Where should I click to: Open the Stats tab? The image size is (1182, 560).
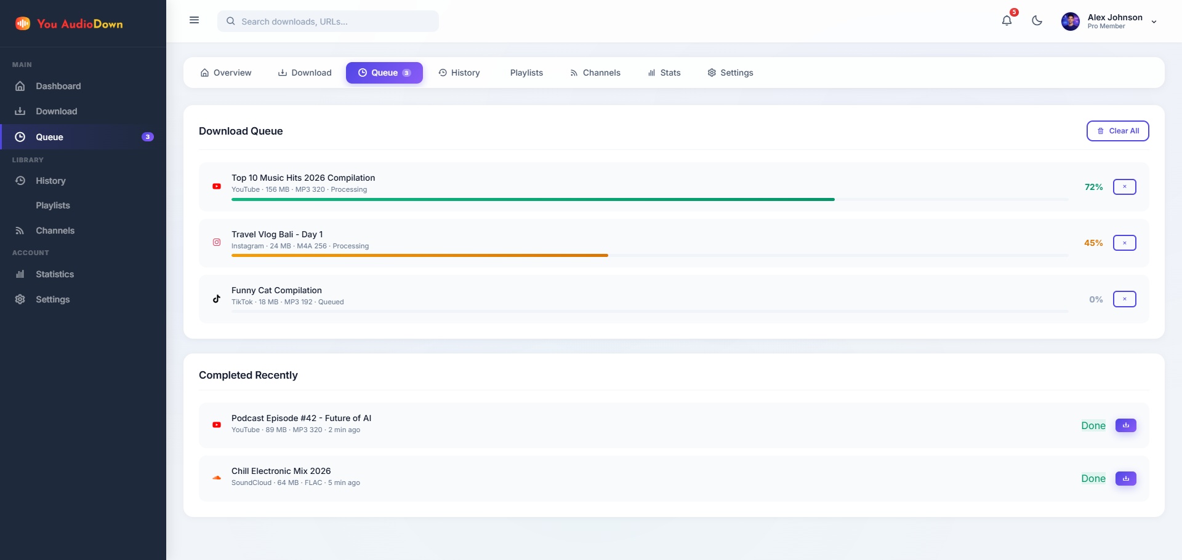664,73
